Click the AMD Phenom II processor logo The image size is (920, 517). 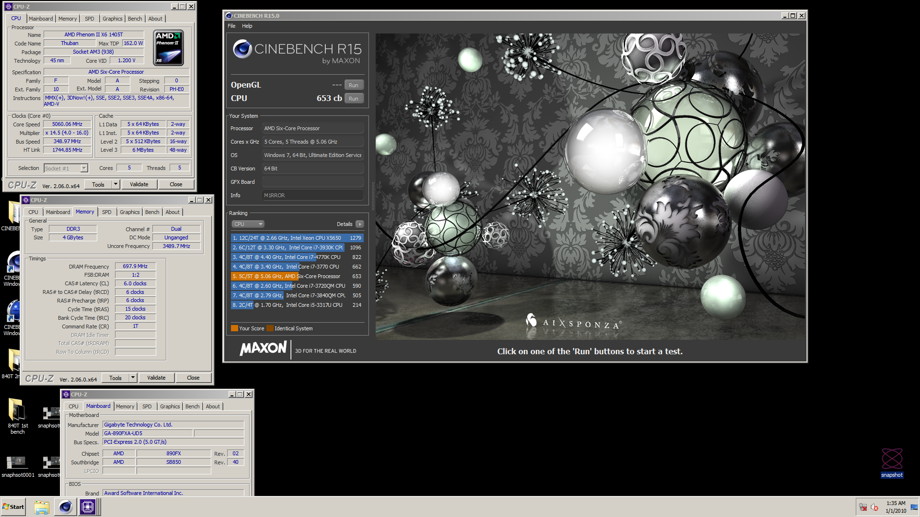click(x=168, y=47)
